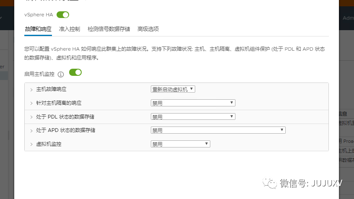
Task: Toggle the vSphere HA switch
Action: 63,15
